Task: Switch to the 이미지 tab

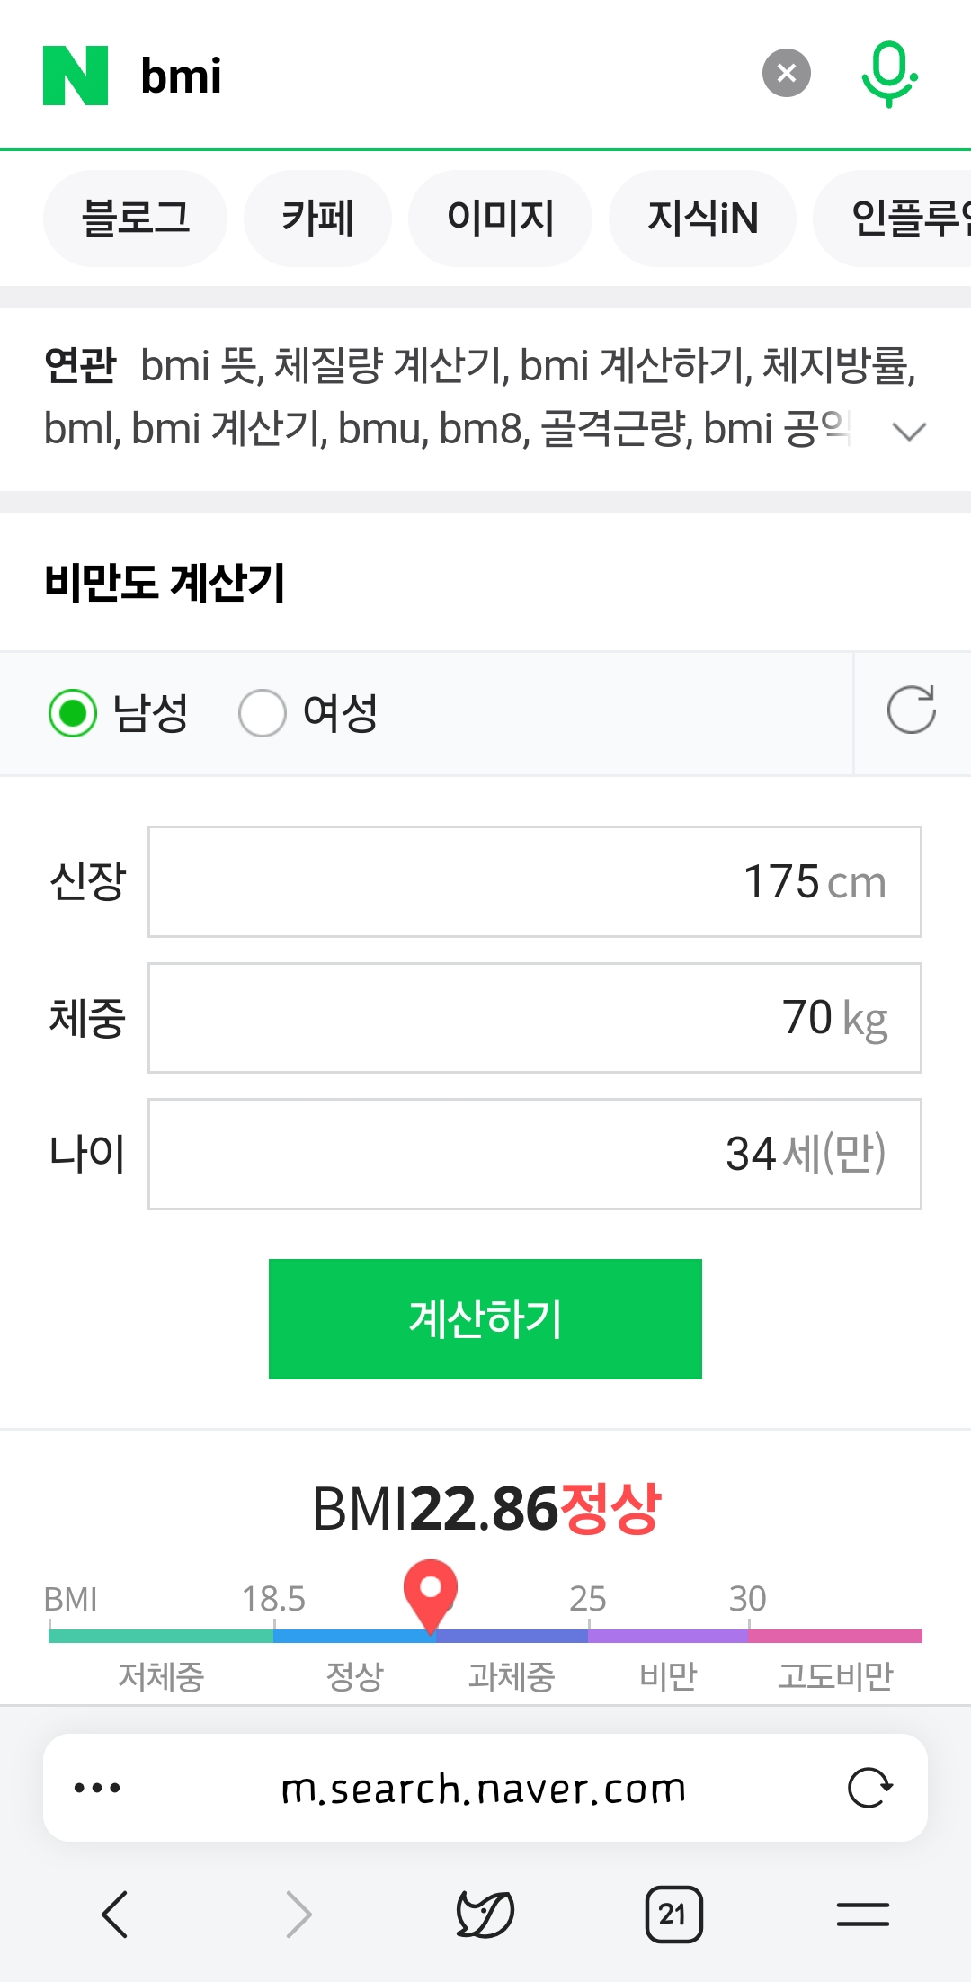Action: 501,219
